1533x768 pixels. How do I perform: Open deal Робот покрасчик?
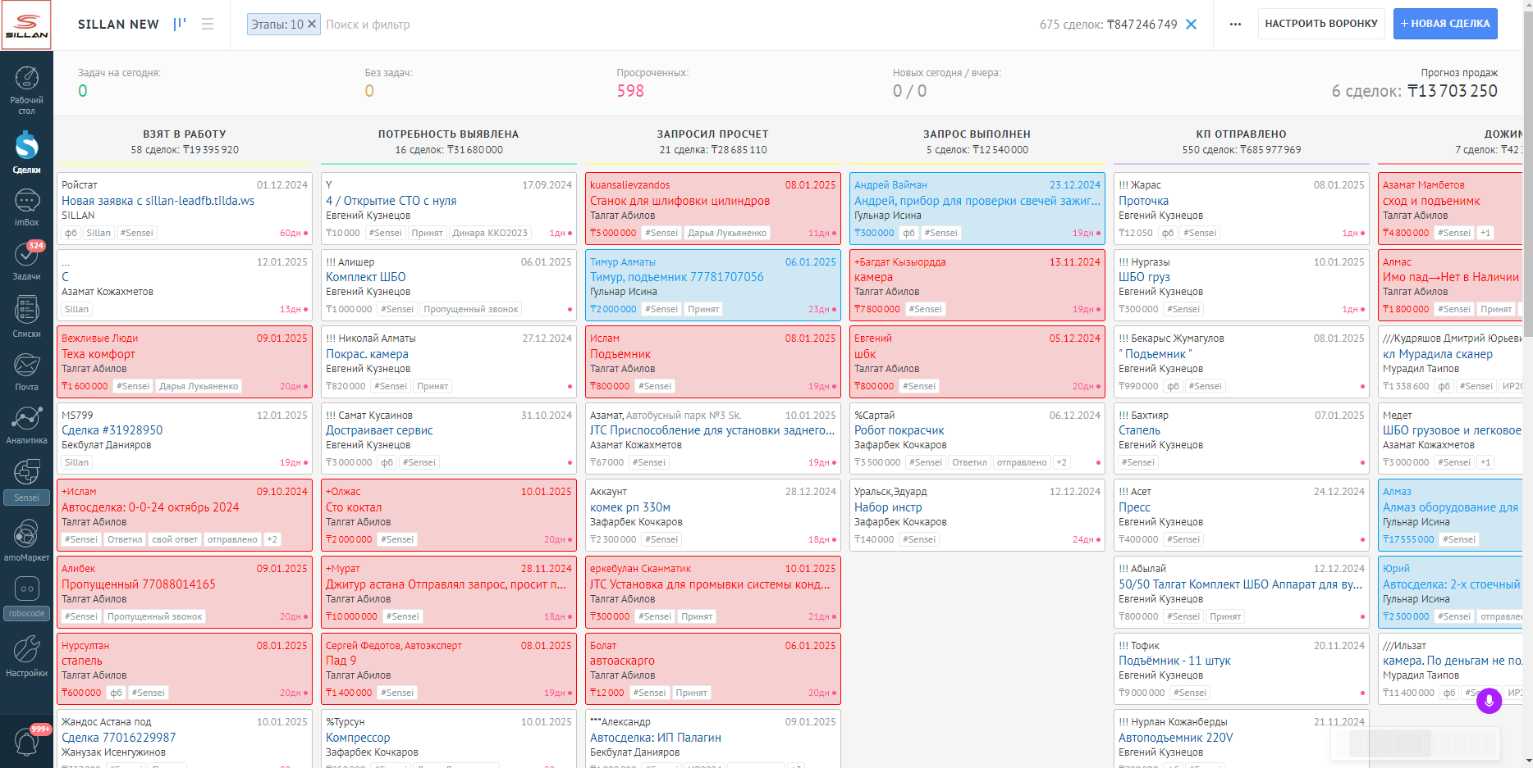899,430
